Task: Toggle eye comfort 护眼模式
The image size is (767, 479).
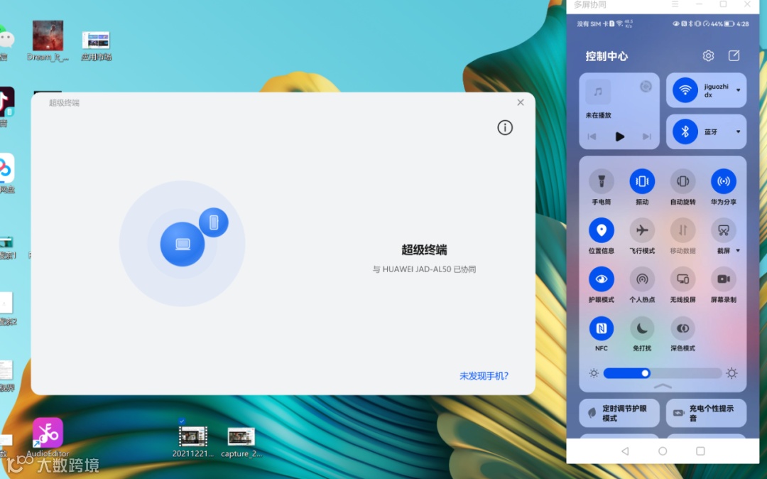Action: (602, 279)
